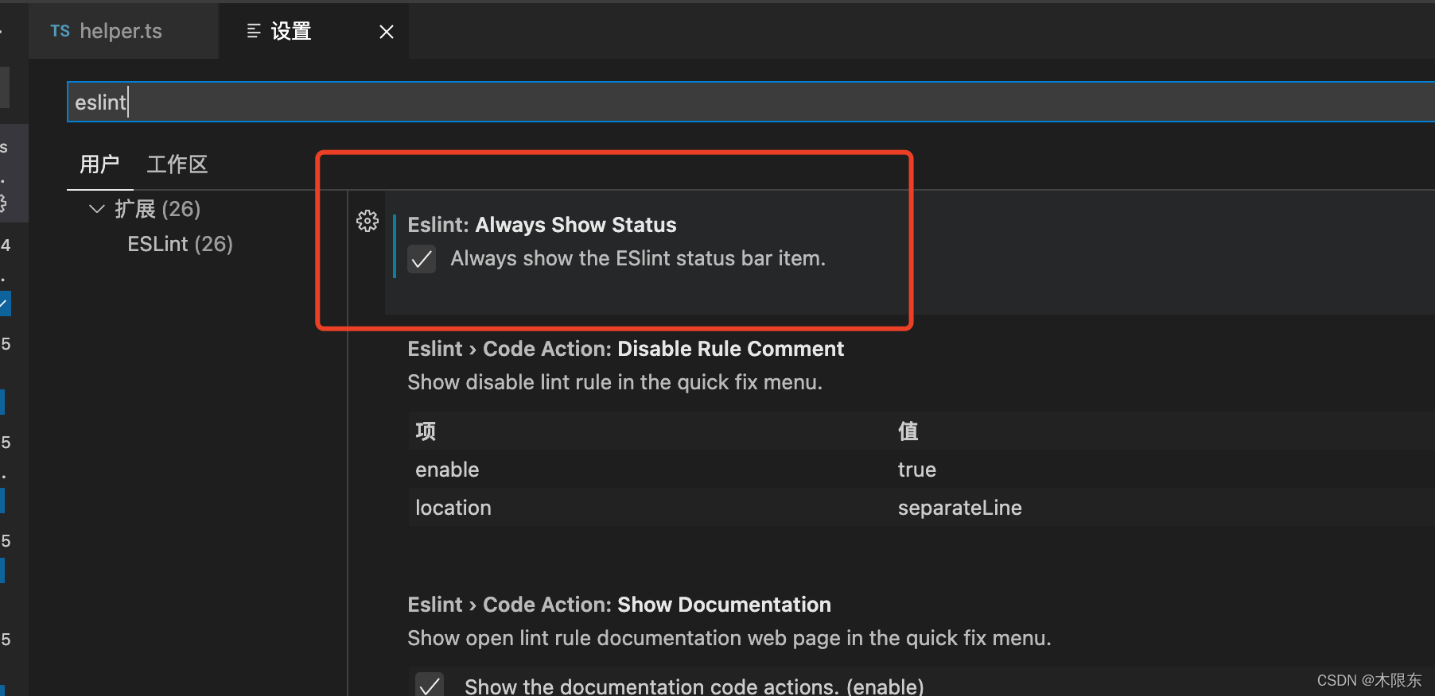Click the location row in Disable Rule Comment table
Viewport: 1435px width, 696px height.
pyautogui.click(x=921, y=508)
